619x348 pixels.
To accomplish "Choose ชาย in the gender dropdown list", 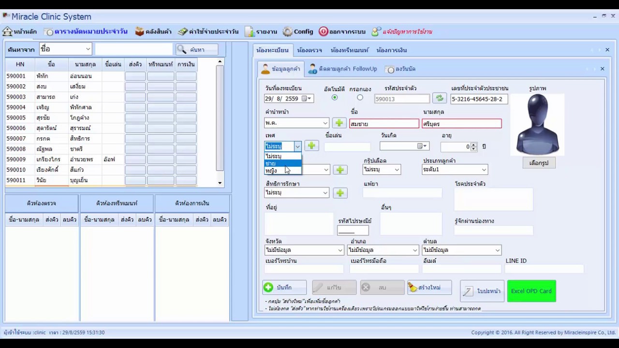I will click(x=283, y=163).
